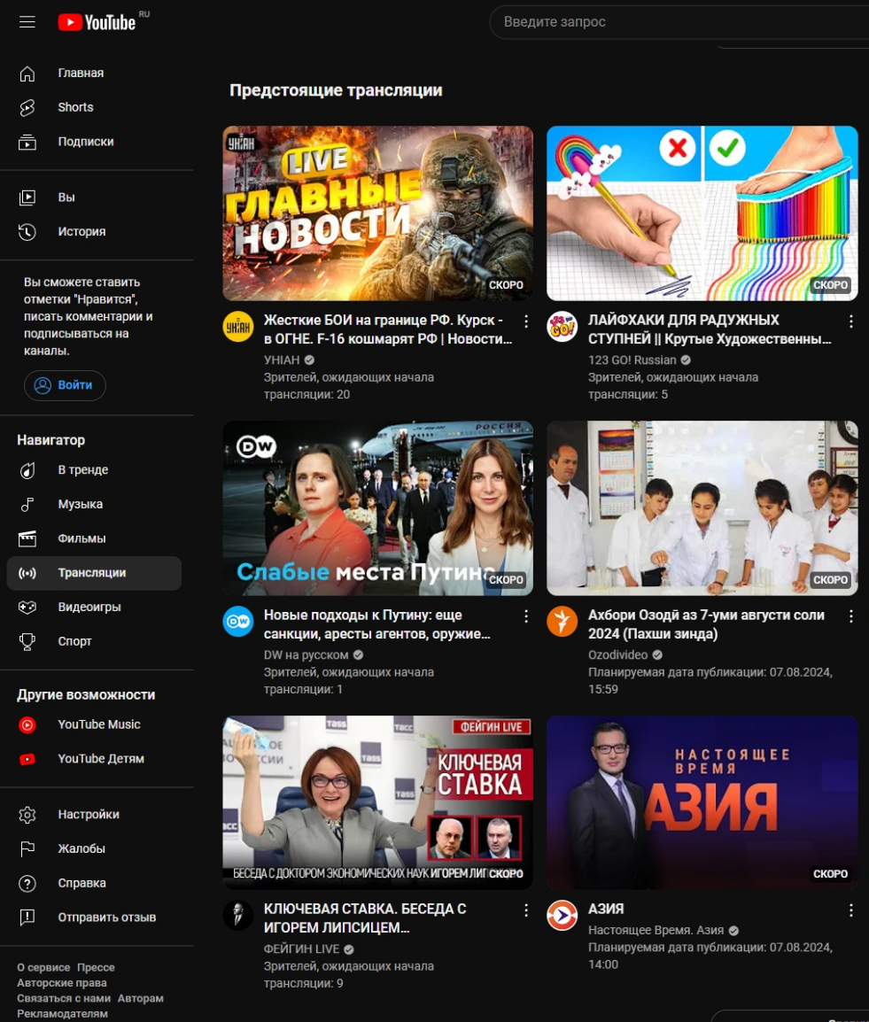Click the Справка question mark icon
This screenshot has height=1022, width=869.
27,884
